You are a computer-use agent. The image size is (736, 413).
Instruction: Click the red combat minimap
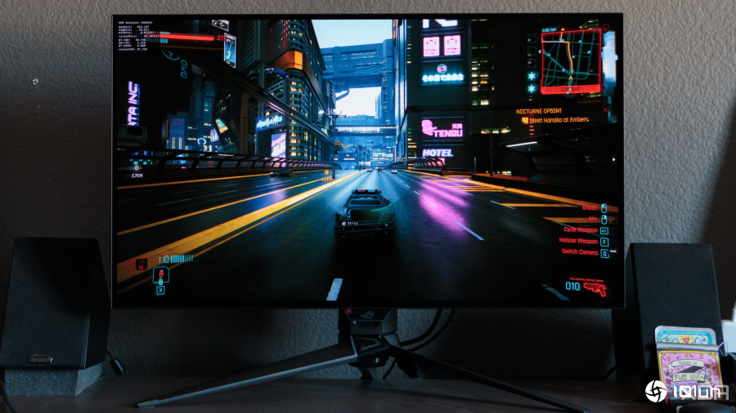point(571,61)
